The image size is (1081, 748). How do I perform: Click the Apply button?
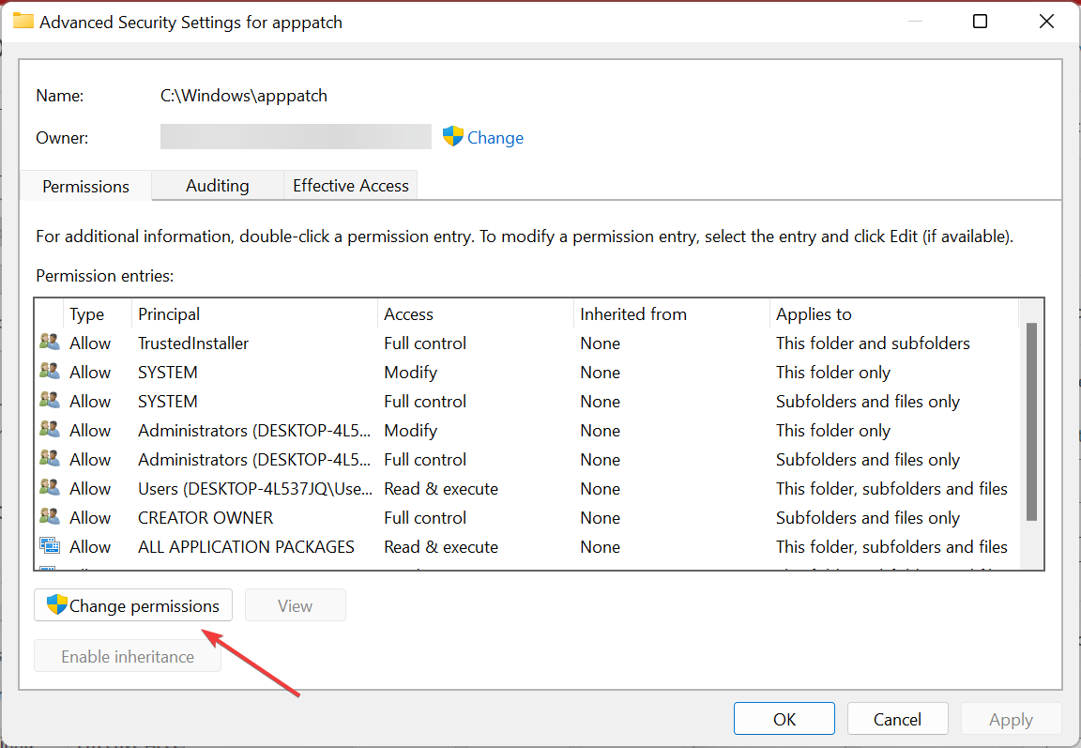[1011, 719]
